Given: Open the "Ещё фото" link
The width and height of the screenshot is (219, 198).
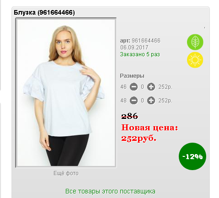Looking at the screenshot, I should pos(66,173).
